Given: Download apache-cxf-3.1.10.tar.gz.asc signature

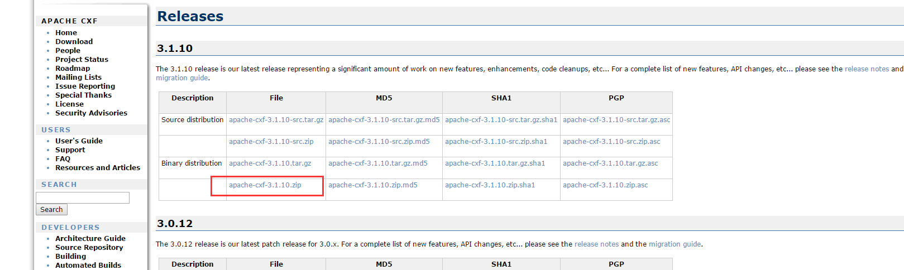Looking at the screenshot, I should [610, 163].
